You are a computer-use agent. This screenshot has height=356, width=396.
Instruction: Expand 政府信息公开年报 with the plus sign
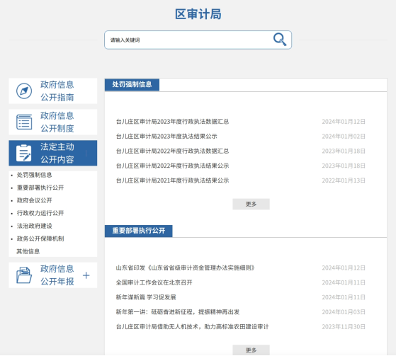[86, 275]
